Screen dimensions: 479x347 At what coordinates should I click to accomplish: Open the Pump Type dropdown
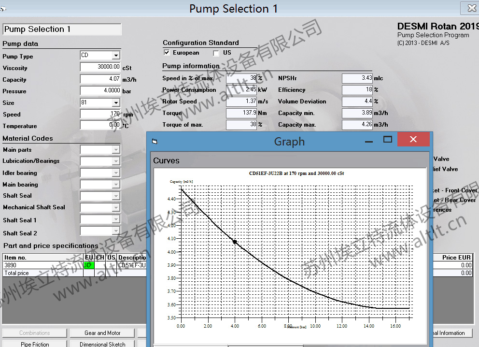pos(116,56)
